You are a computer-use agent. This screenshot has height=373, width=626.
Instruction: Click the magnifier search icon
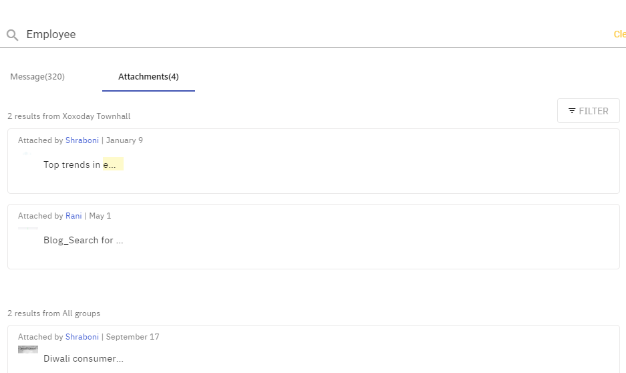pyautogui.click(x=12, y=35)
